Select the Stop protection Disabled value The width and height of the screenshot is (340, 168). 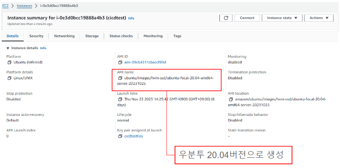click(13, 99)
